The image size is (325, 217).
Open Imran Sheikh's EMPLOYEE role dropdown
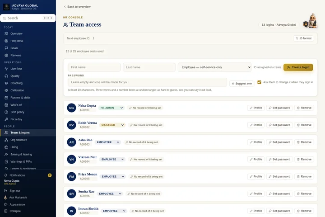[114, 211]
